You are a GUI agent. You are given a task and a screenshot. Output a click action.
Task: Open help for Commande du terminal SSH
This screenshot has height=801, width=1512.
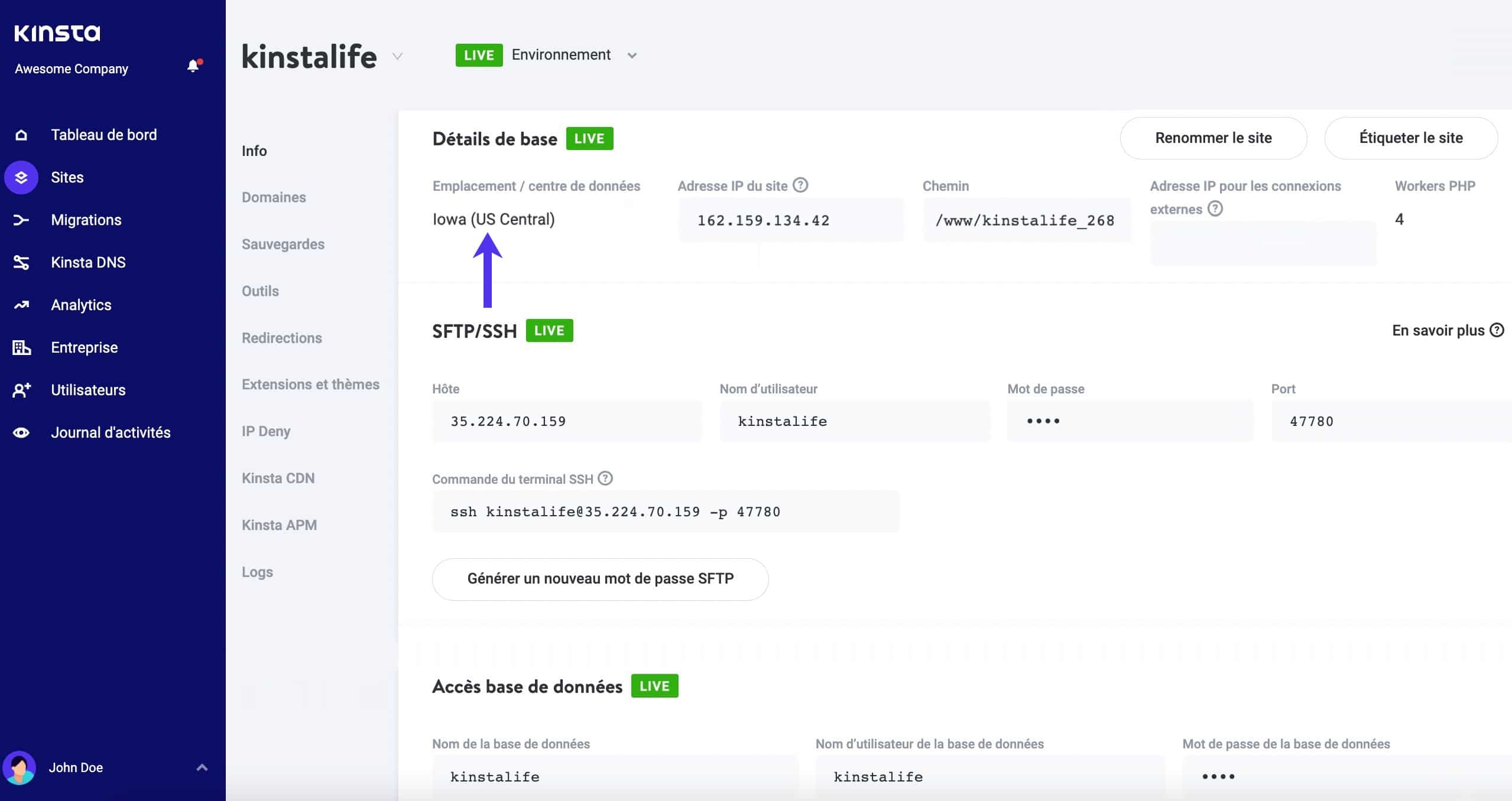point(605,478)
